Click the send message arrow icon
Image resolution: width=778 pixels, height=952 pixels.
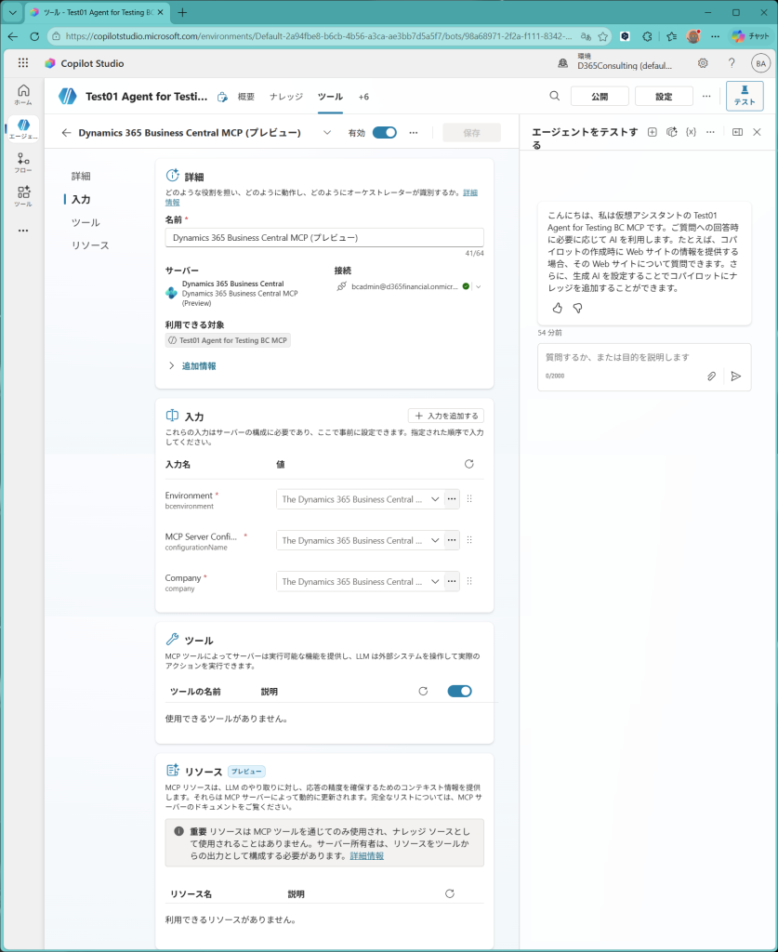[x=735, y=377]
